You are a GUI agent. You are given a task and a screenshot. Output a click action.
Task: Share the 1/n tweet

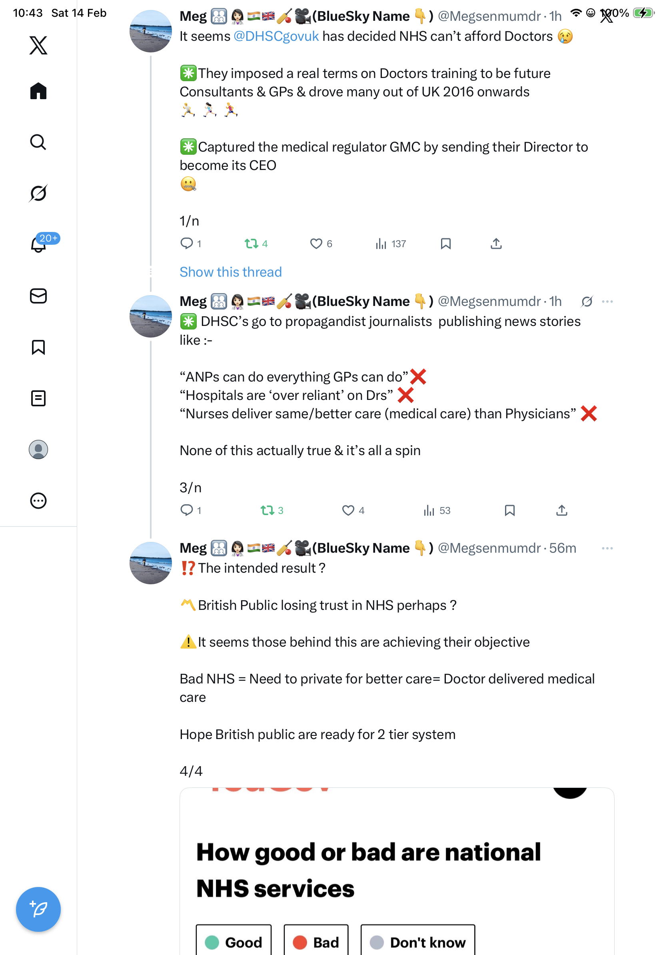496,243
